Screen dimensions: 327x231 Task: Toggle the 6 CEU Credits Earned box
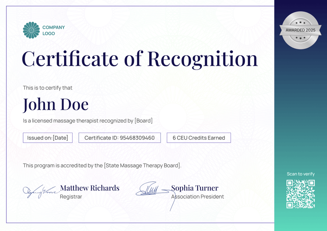(x=198, y=138)
